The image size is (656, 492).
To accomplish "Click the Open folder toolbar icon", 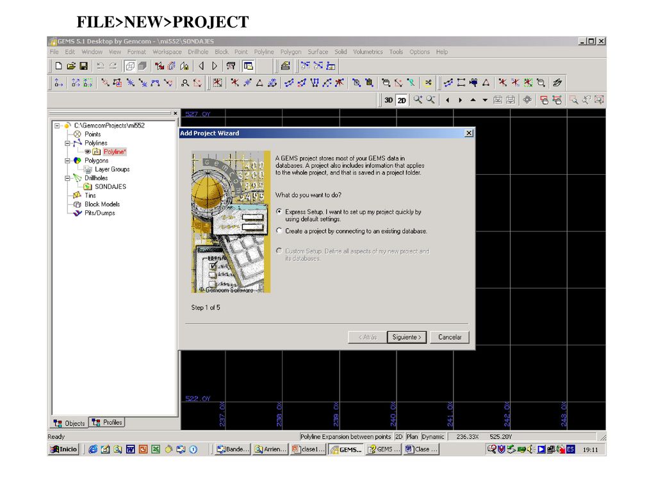I will [x=71, y=66].
